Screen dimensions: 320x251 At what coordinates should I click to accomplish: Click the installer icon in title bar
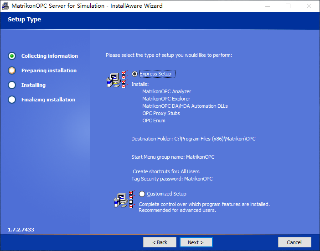(5, 6)
